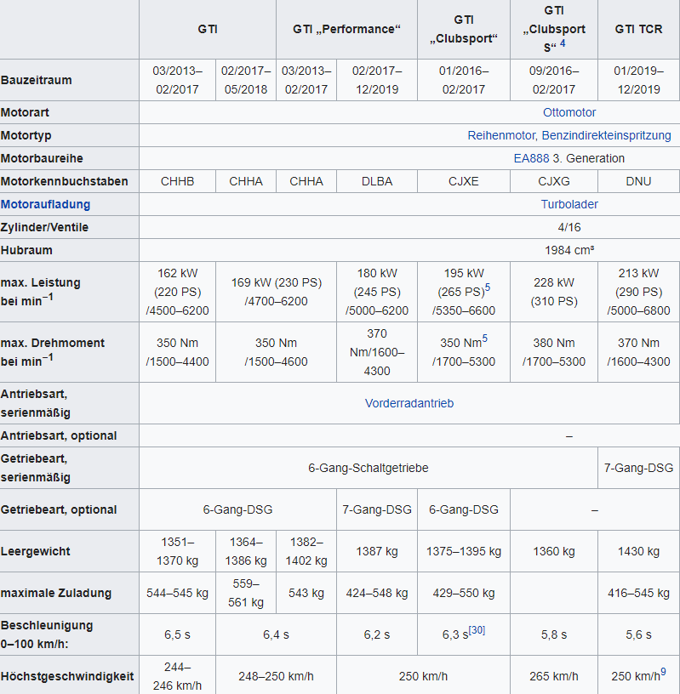Click the 5,6 s acceleration cell
The width and height of the screenshot is (680, 694).
coord(638,634)
